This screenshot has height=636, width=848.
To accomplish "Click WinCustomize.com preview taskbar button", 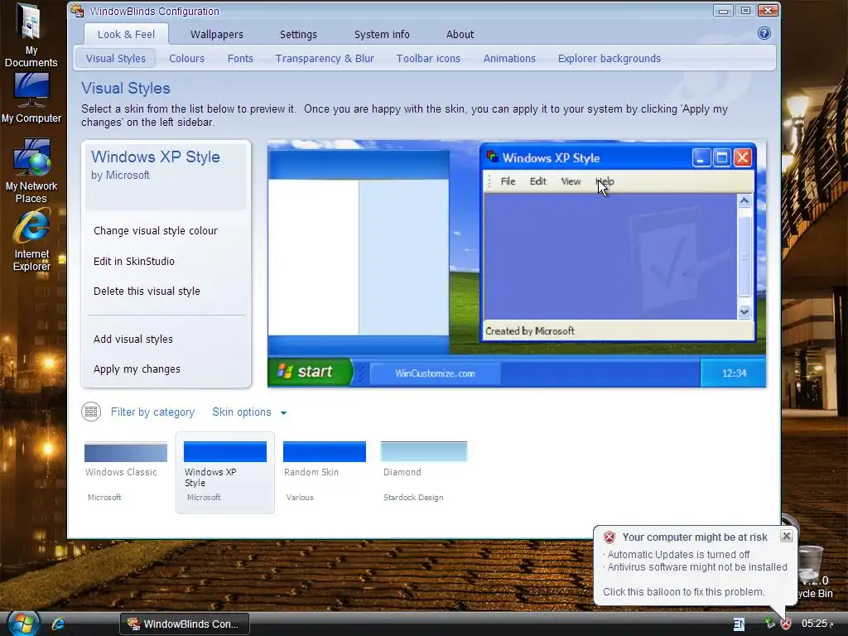I will click(435, 373).
